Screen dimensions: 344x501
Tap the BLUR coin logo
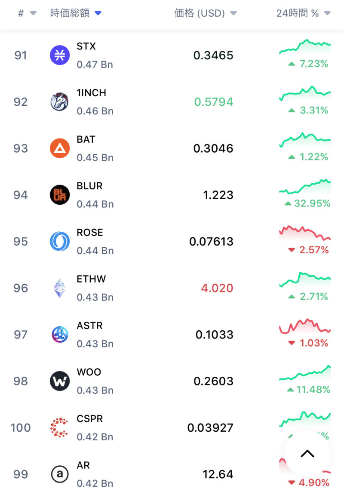pyautogui.click(x=60, y=195)
